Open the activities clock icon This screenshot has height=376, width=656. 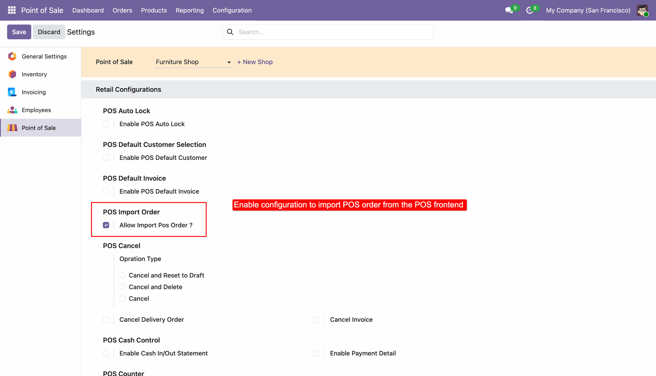(x=529, y=10)
